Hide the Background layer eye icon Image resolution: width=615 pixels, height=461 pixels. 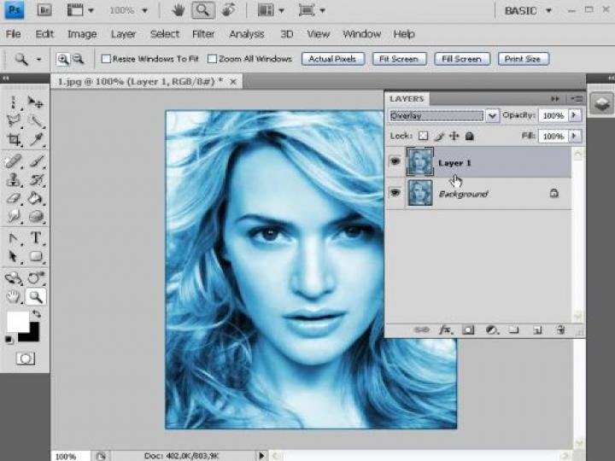395,192
